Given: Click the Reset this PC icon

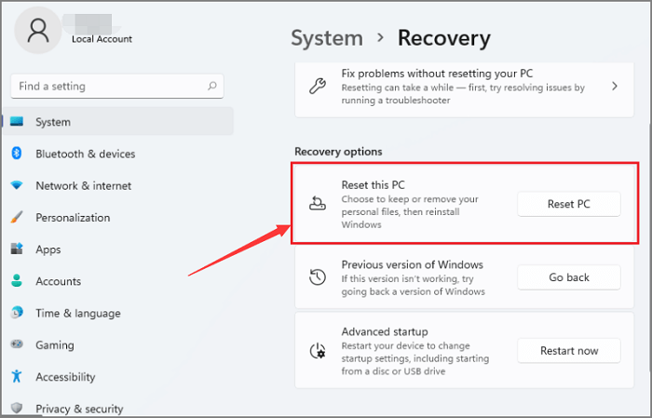Looking at the screenshot, I should pos(318,204).
